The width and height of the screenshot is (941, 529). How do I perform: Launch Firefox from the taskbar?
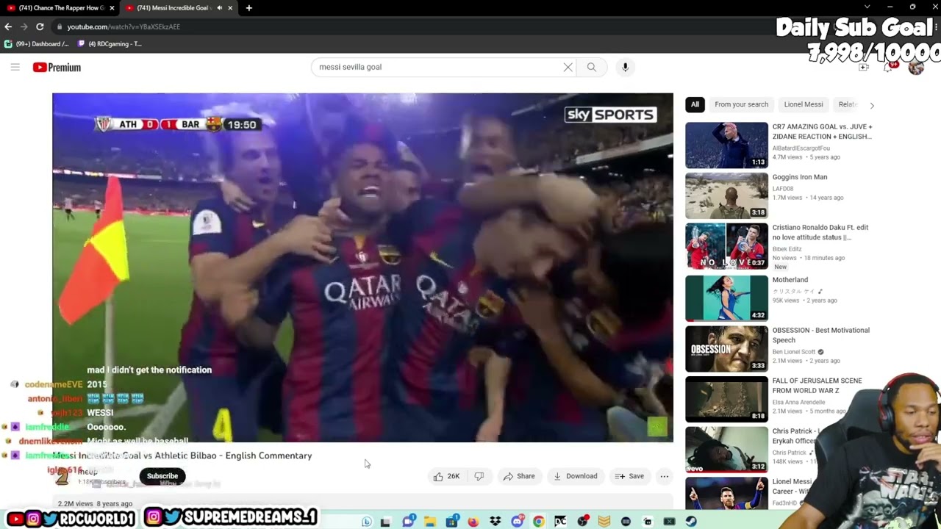[473, 522]
